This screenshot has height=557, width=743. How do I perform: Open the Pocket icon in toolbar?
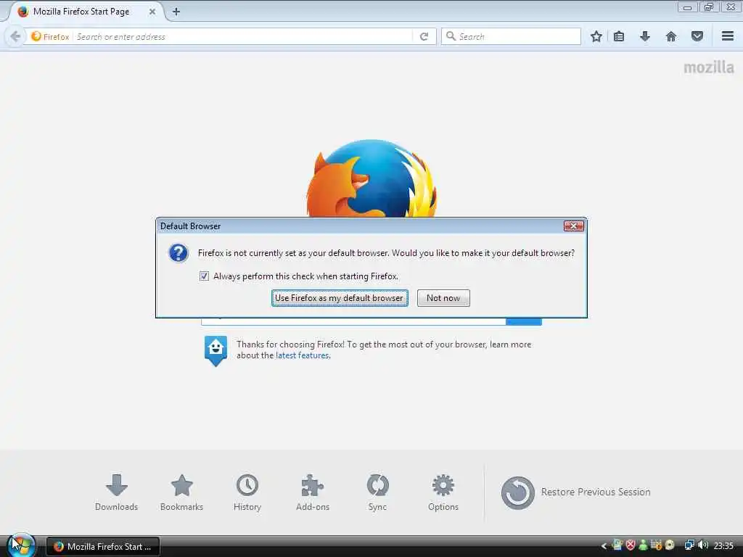[697, 36]
